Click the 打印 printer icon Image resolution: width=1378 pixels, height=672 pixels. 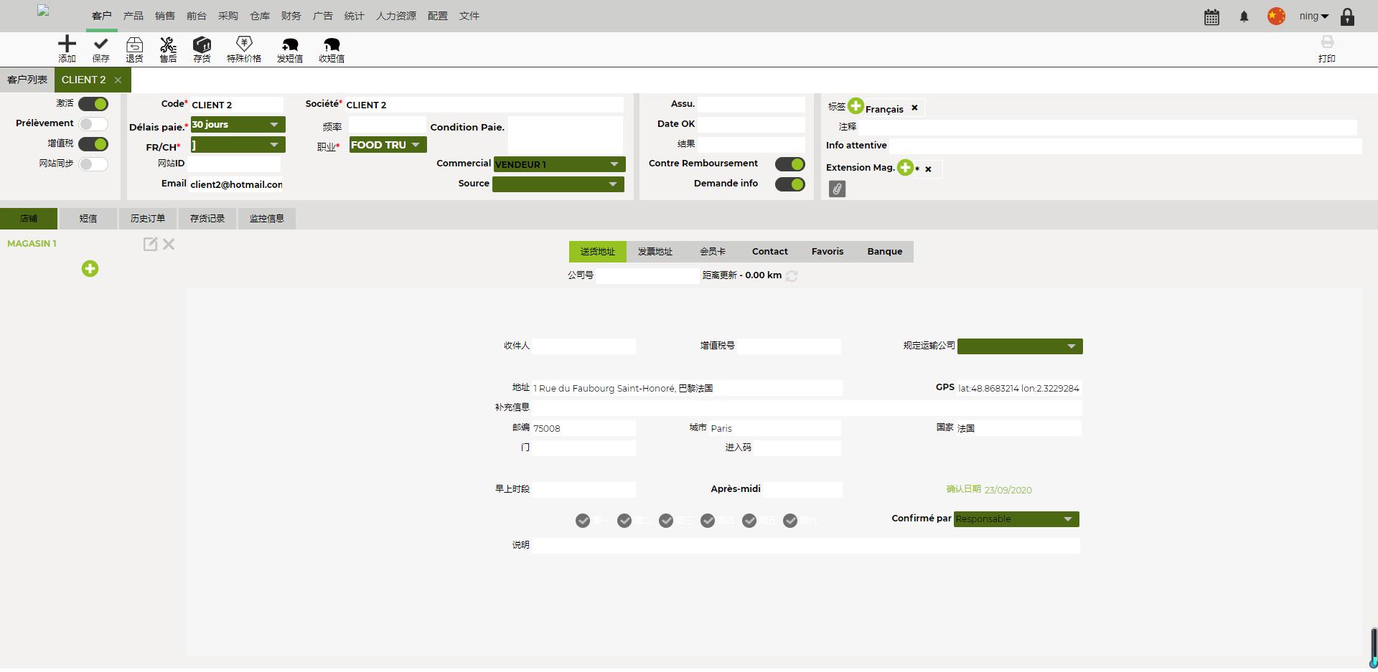pos(1327,43)
